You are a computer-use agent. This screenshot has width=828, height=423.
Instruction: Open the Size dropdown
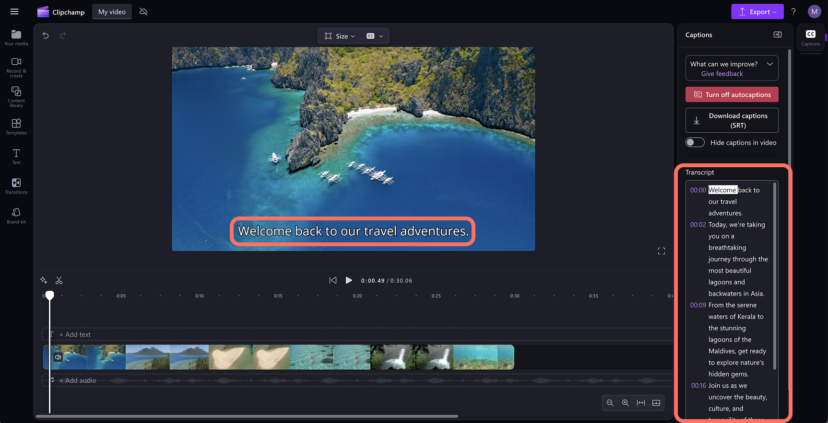(x=340, y=36)
